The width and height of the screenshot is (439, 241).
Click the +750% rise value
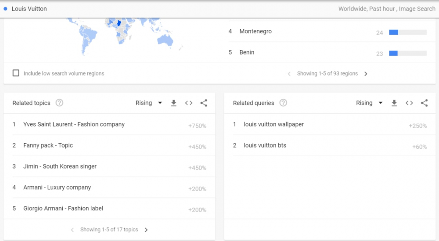click(197, 126)
